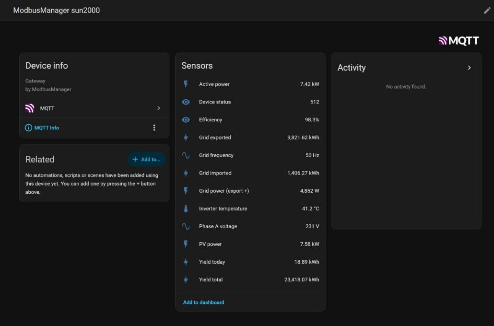The width and height of the screenshot is (494, 326).
Task: Click the 4,852 W grid power value
Action: 309,191
